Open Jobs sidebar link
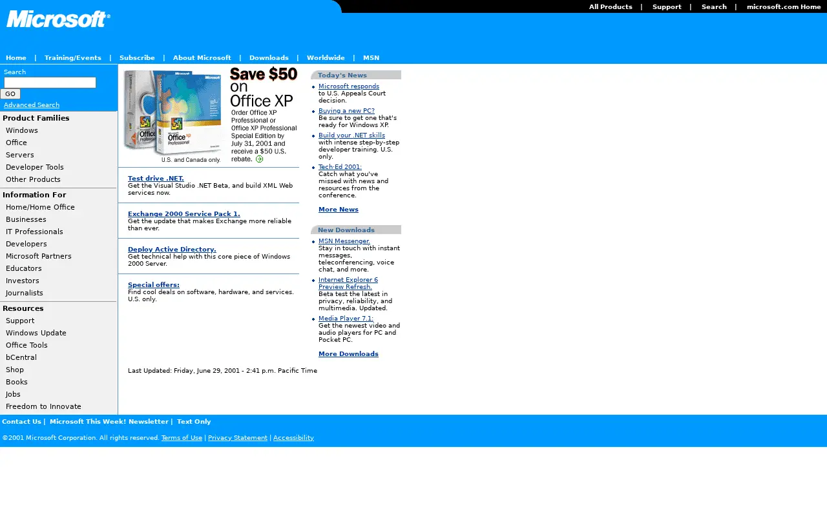This screenshot has width=827, height=516. [13, 394]
